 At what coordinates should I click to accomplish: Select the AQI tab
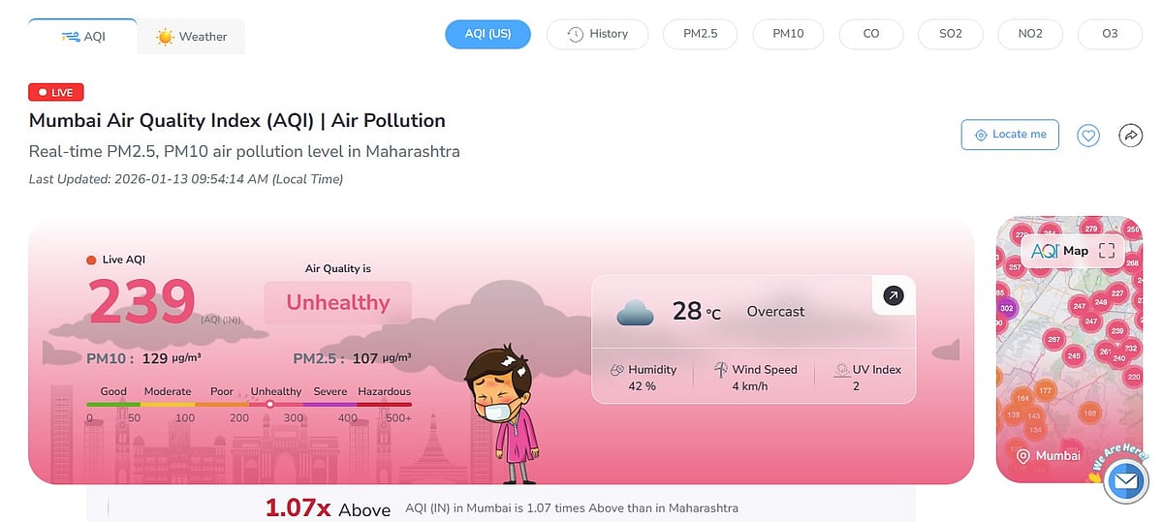[83, 37]
